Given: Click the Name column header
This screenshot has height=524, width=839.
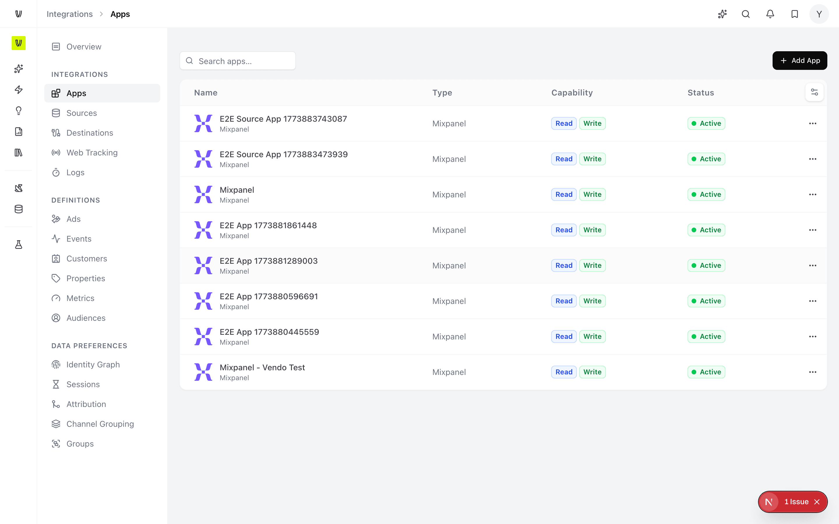Looking at the screenshot, I should [206, 93].
